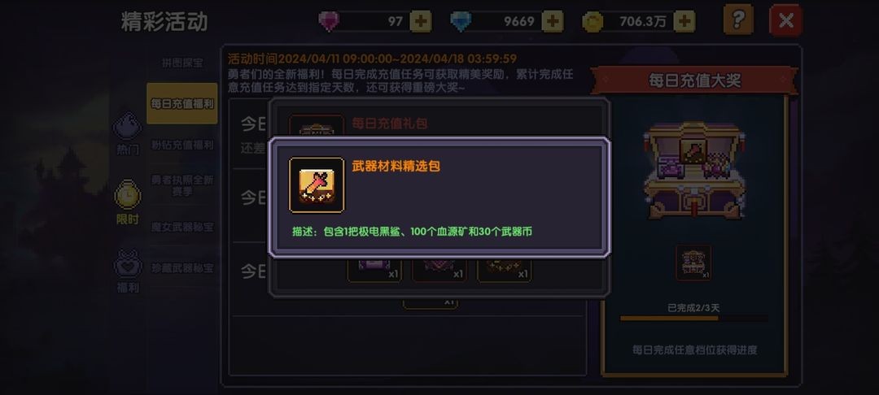
Task: Add gold coins with plus button
Action: [684, 22]
